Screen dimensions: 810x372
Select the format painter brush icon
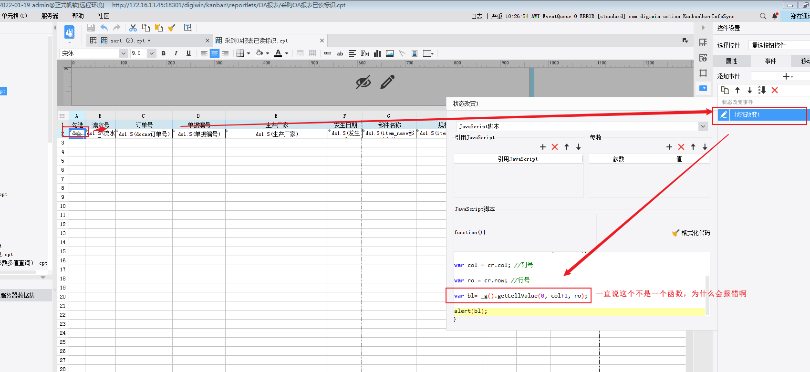(x=172, y=28)
